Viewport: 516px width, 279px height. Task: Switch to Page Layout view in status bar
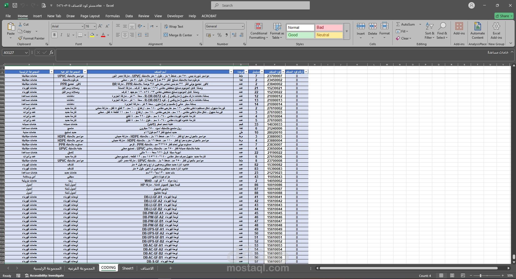coord(452,276)
